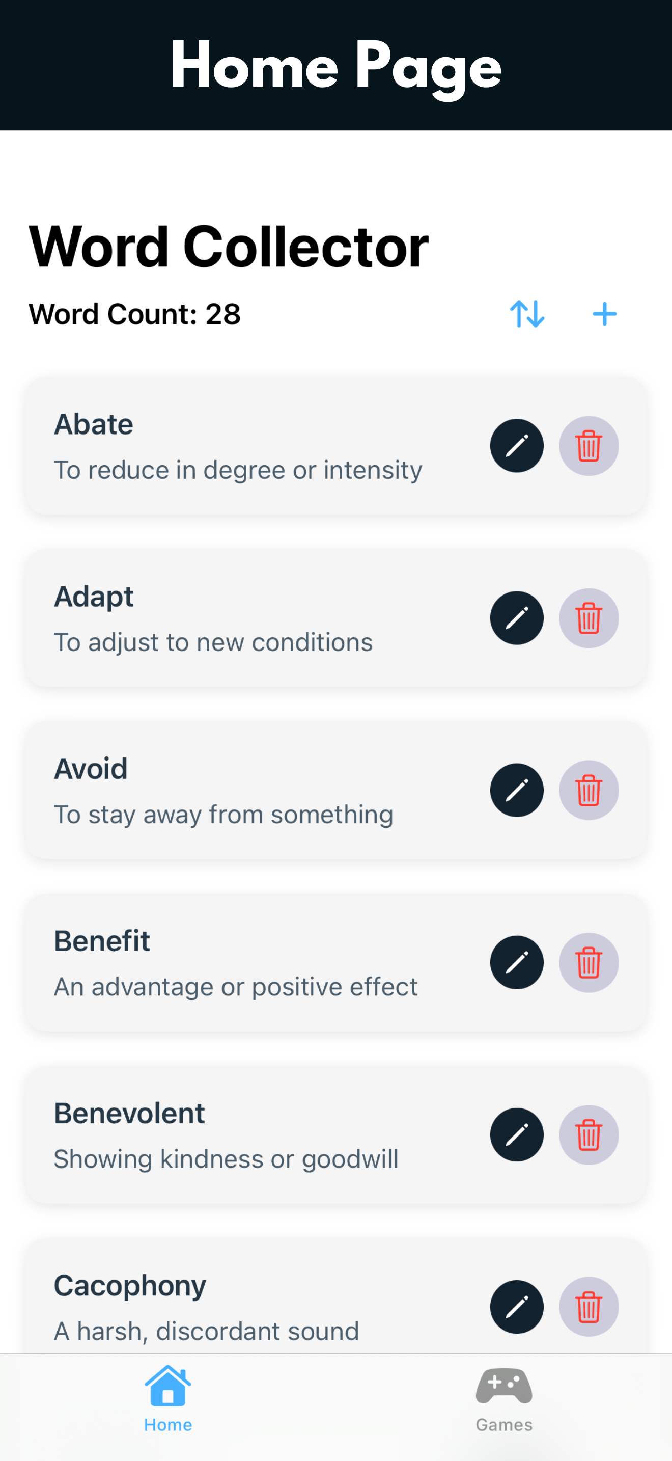Delete the Benefit word entry
The height and width of the screenshot is (1461, 672).
(x=589, y=962)
